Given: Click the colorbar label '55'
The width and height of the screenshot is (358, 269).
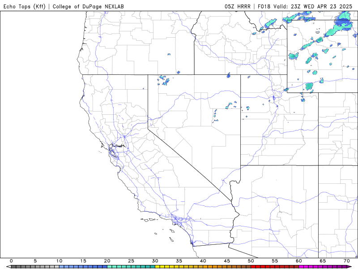Looking at the screenshot, I should pos(275,261).
